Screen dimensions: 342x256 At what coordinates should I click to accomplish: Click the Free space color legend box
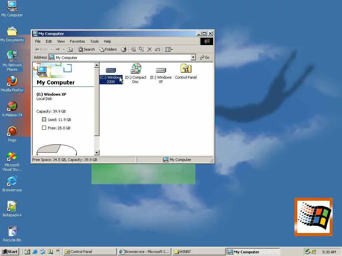44,128
